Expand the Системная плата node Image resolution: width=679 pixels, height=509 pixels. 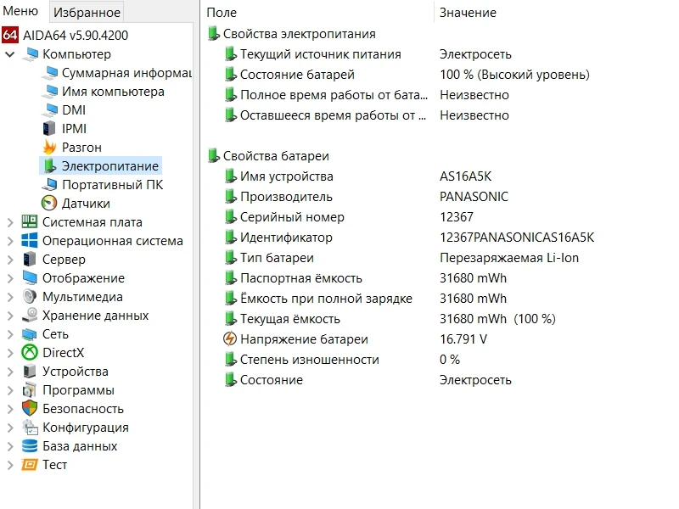point(10,222)
